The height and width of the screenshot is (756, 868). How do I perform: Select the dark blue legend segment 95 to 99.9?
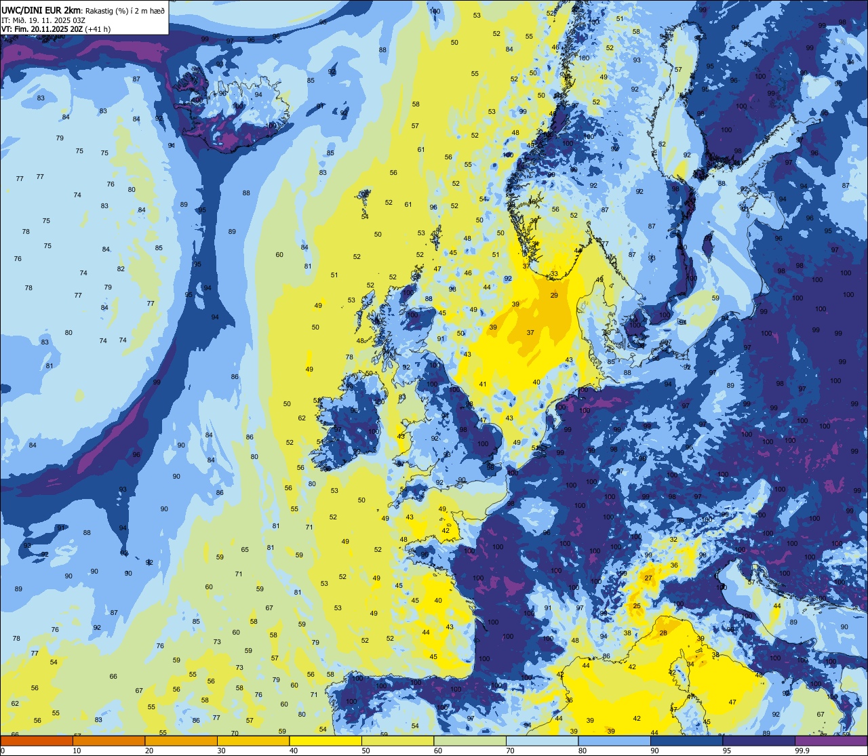(759, 740)
